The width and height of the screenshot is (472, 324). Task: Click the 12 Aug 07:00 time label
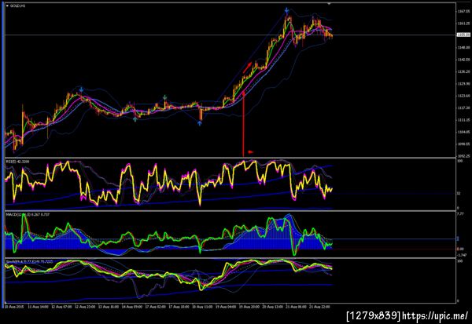61,307
